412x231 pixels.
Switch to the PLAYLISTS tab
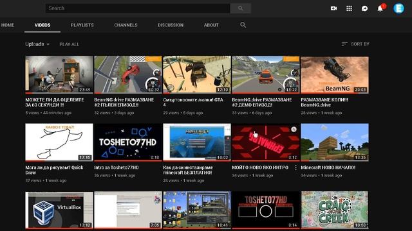click(x=82, y=25)
